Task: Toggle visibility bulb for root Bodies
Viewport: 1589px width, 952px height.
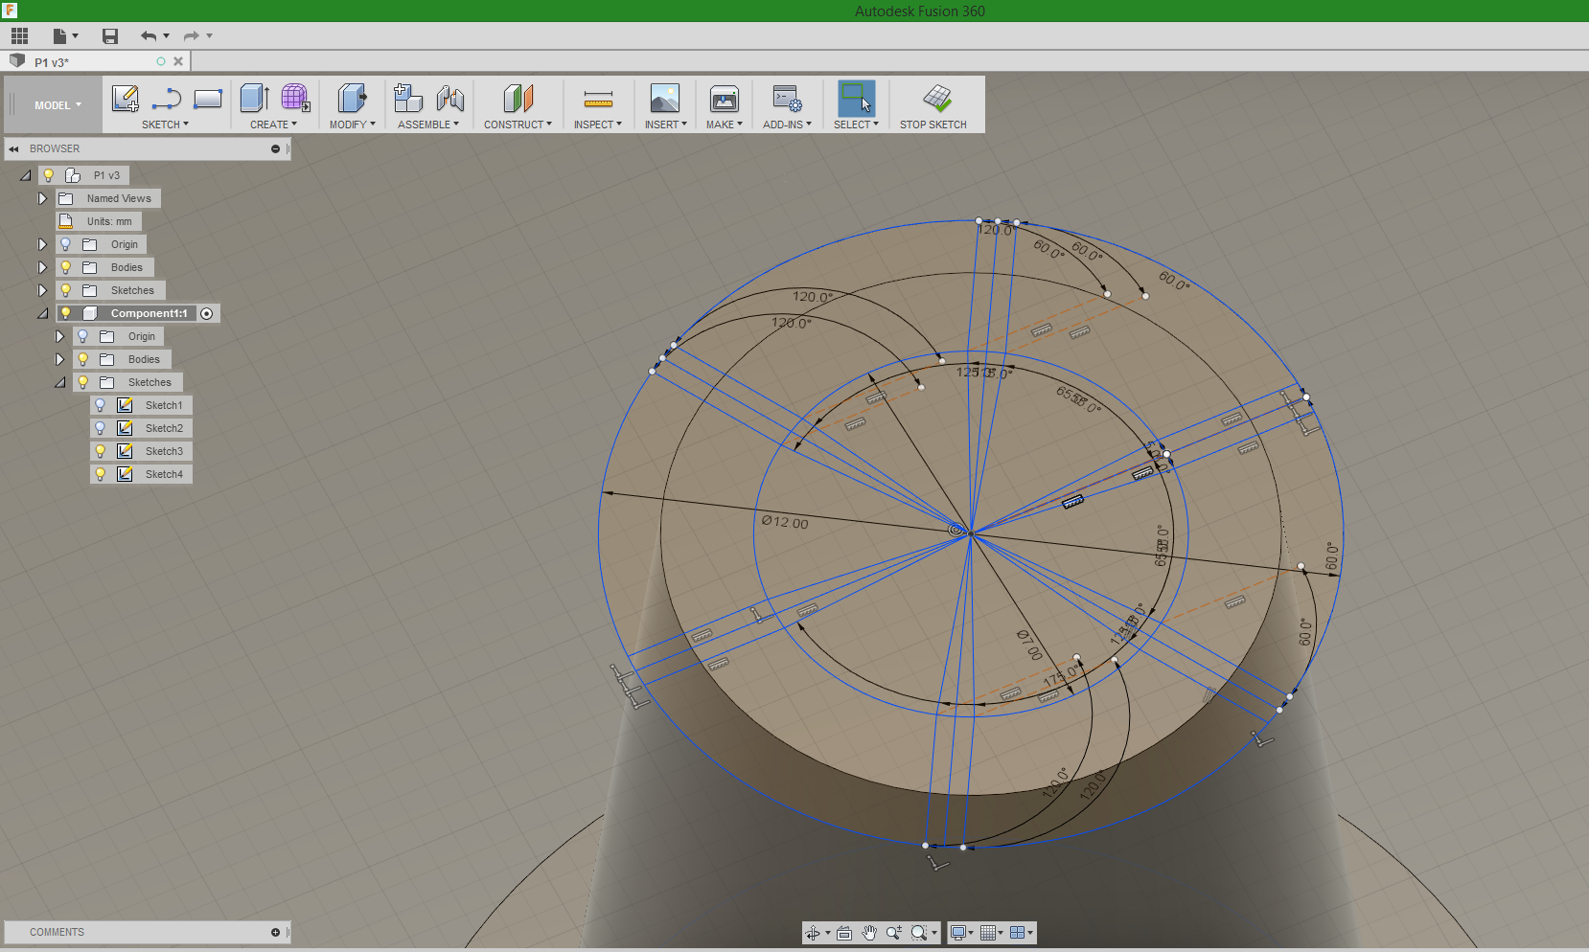Action: (65, 267)
